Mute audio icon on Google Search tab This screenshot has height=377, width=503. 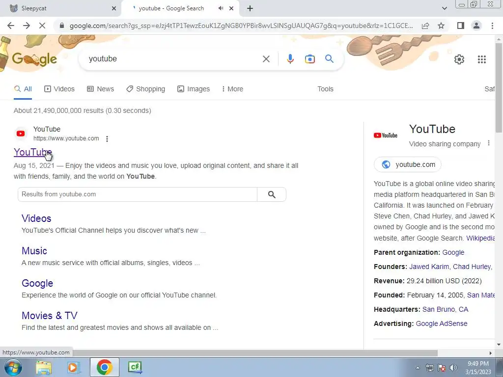click(x=221, y=8)
